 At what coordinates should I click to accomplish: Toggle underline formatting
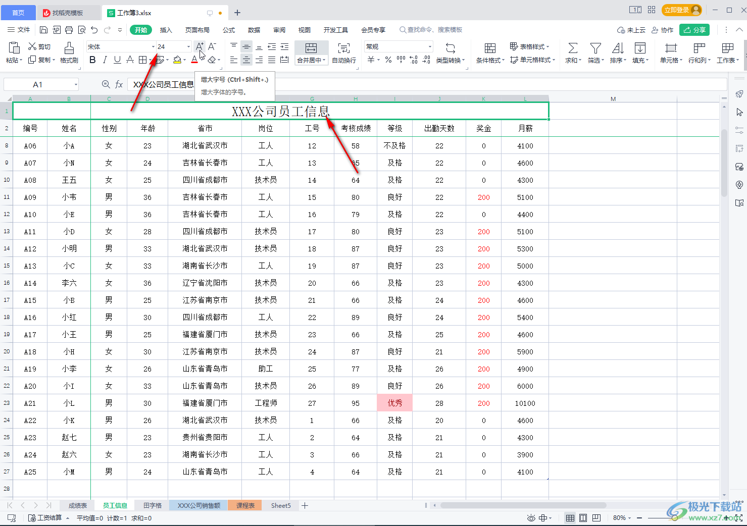117,60
